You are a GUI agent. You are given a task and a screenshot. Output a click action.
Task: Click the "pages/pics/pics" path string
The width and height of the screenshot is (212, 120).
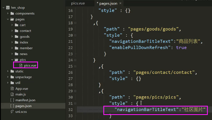[156, 97]
